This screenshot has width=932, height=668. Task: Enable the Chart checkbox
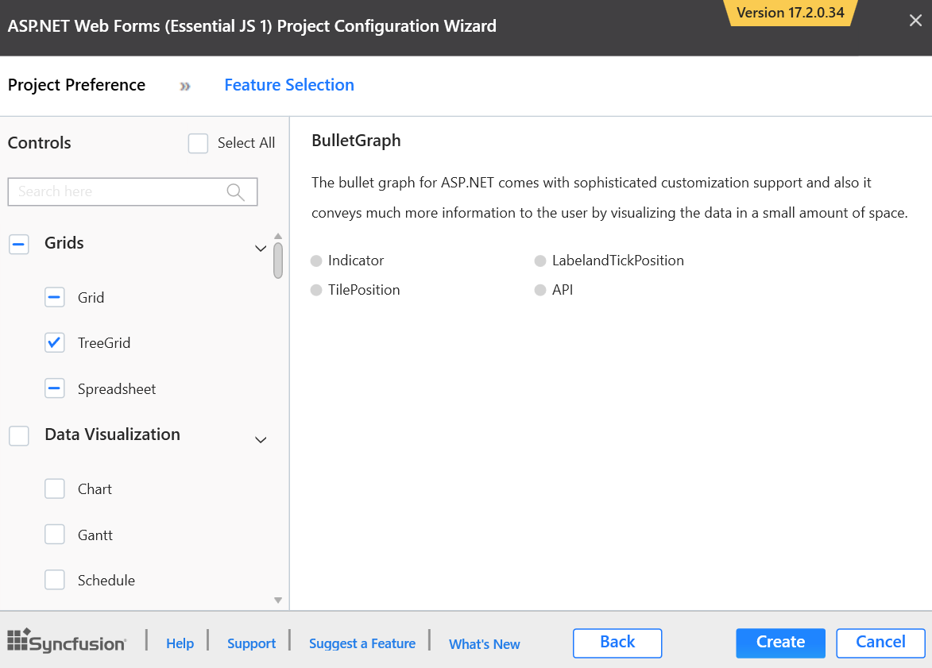click(x=55, y=489)
